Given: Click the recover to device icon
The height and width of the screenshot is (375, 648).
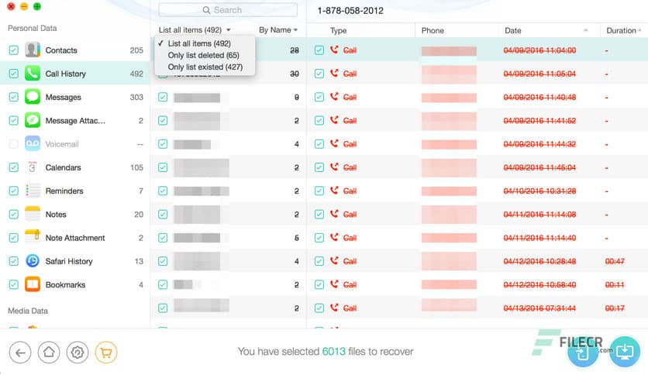Looking at the screenshot, I should (581, 352).
